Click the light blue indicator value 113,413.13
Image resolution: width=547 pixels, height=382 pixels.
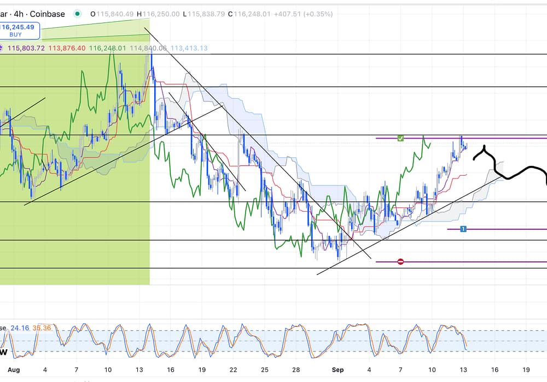pyautogui.click(x=189, y=49)
